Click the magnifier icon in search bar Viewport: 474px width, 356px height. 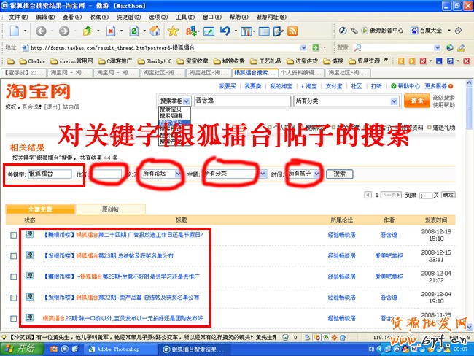[x=358, y=47]
